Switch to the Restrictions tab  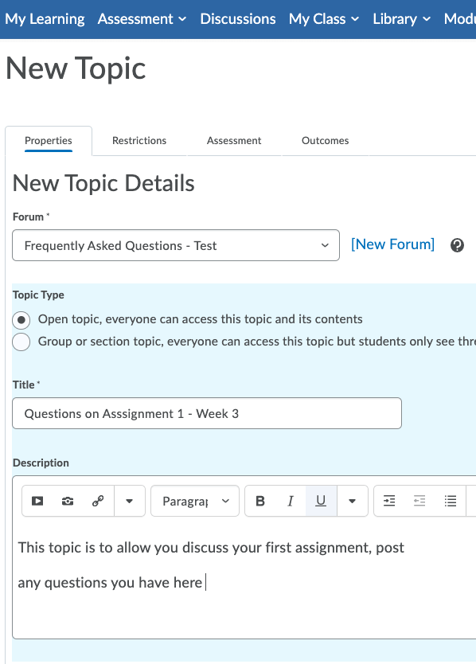point(139,140)
